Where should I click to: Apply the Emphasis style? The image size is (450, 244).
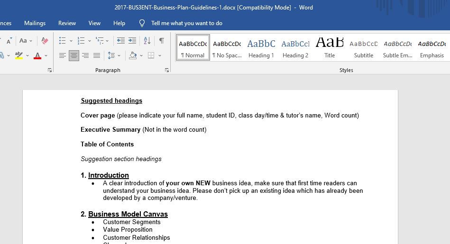432,47
